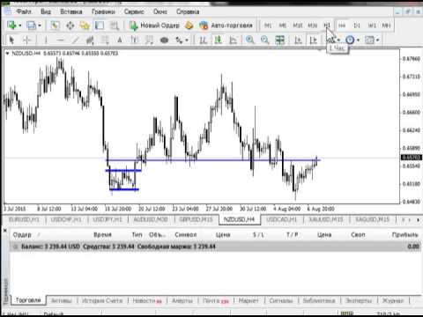Switch to the D1 timeframe
Viewport: 423px width, 317px height.
click(x=357, y=26)
